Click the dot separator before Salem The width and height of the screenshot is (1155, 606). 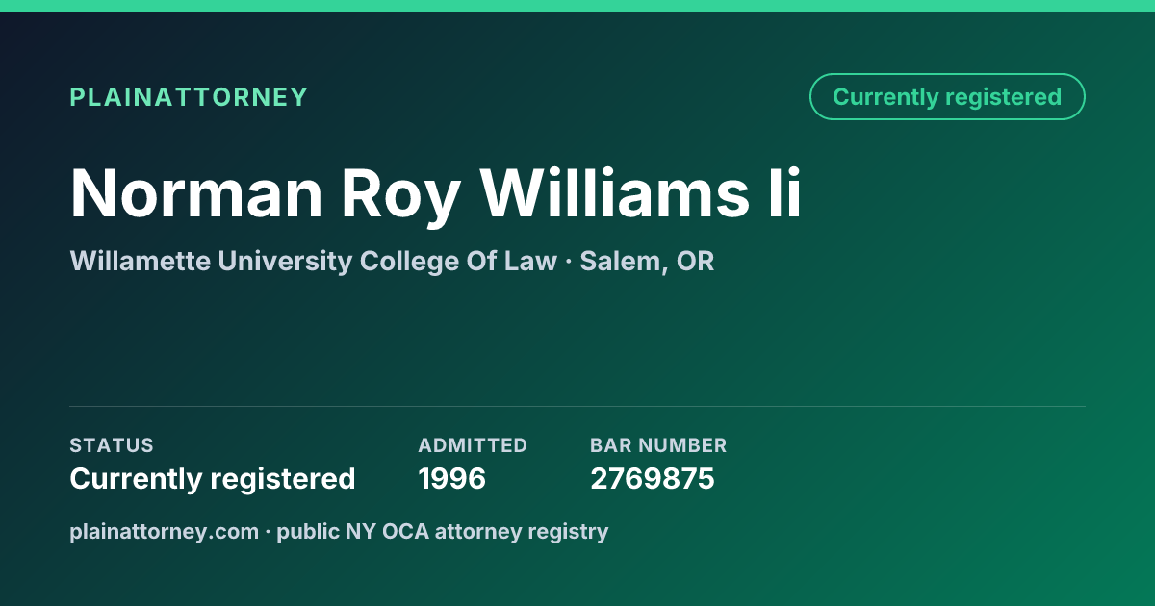point(568,262)
